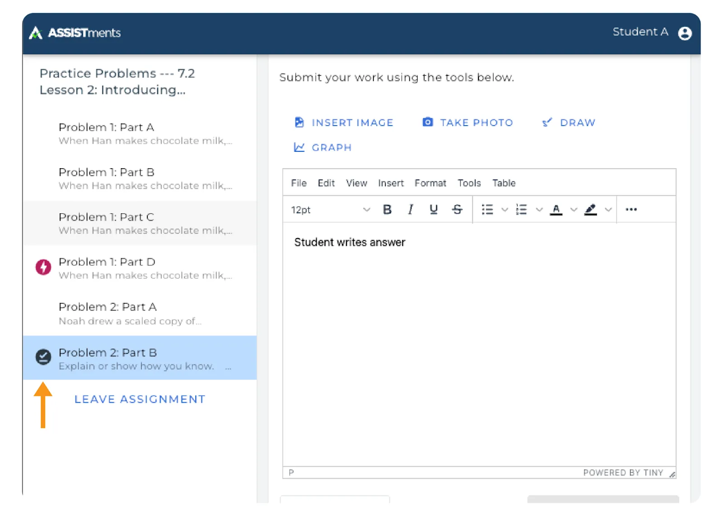Show more toolbar options ellipsis
The width and height of the screenshot is (723, 527).
click(x=631, y=210)
